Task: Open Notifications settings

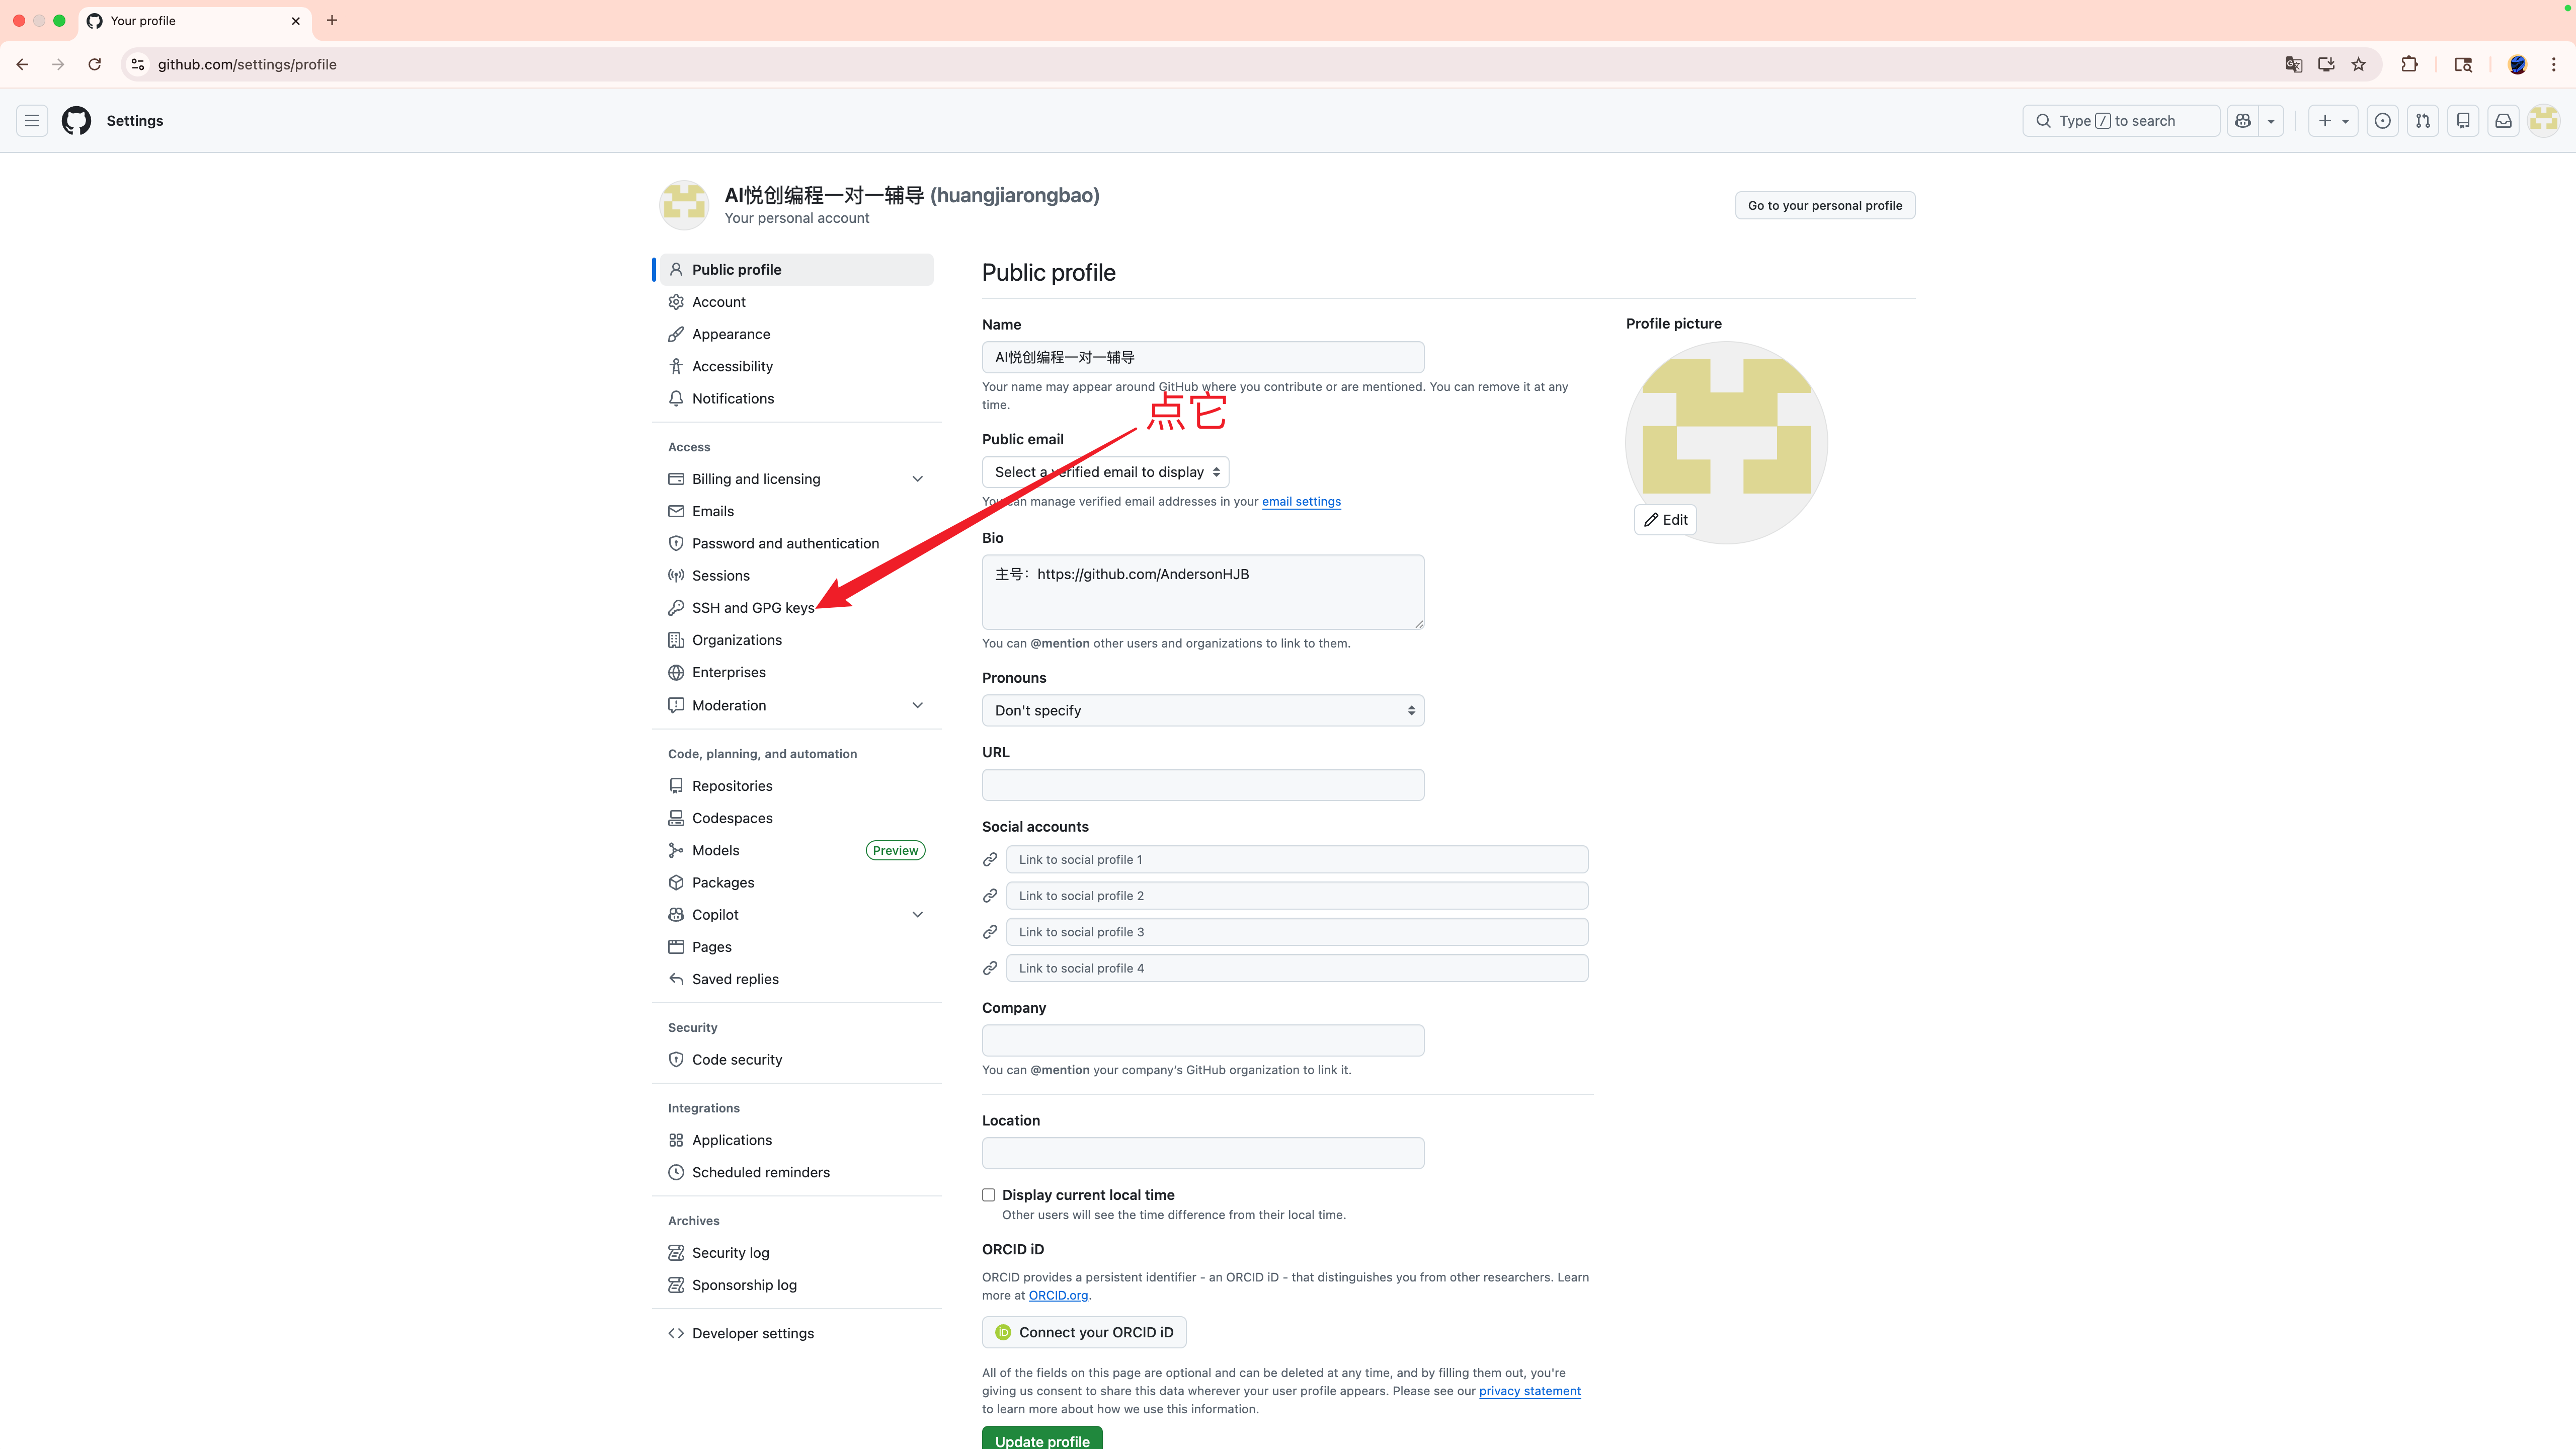Action: [x=797, y=398]
